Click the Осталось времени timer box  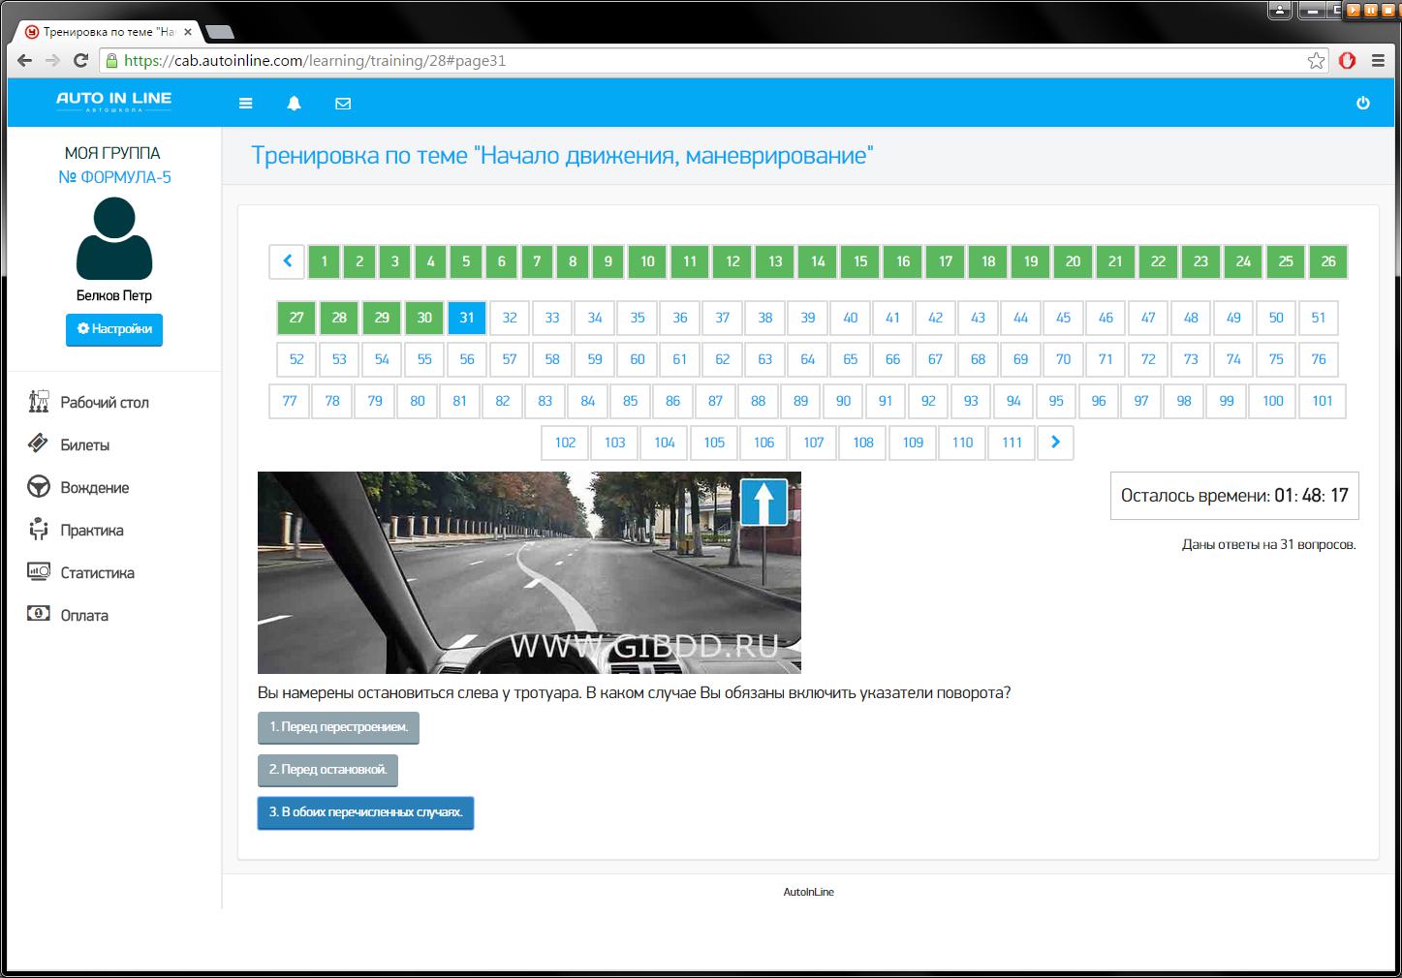pos(1234,496)
